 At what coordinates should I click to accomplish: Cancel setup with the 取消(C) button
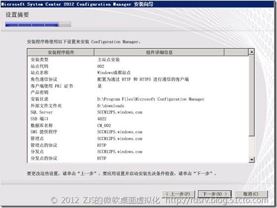(x=251, y=194)
